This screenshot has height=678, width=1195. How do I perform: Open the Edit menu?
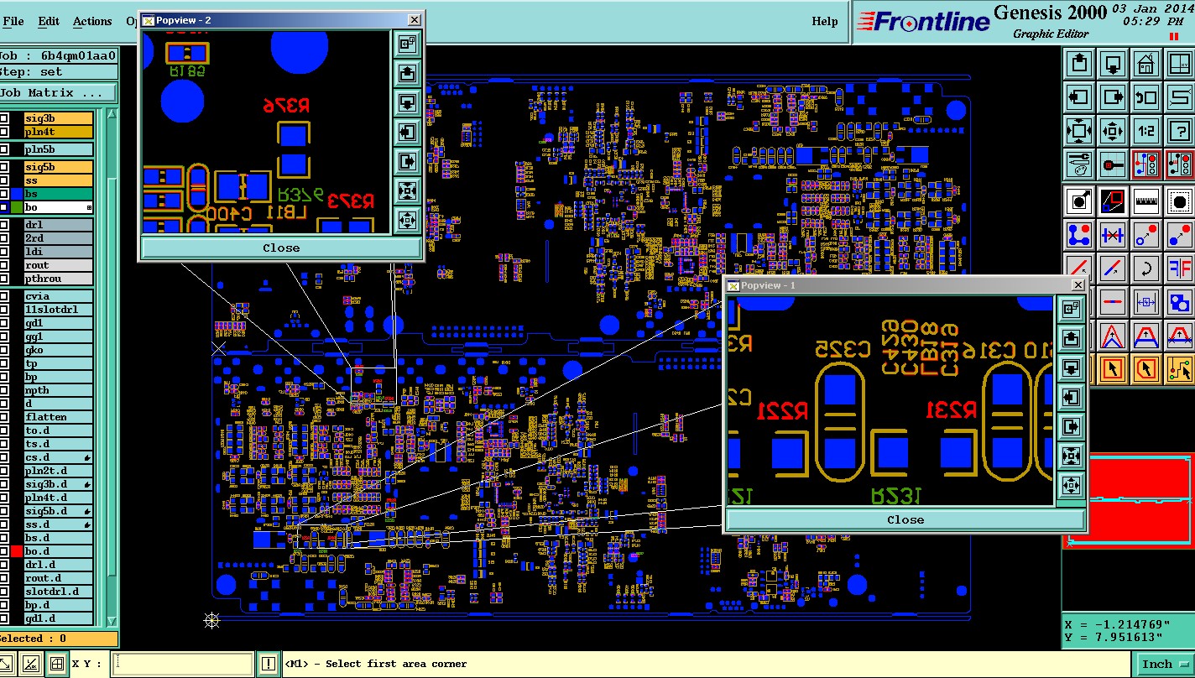[x=49, y=21]
